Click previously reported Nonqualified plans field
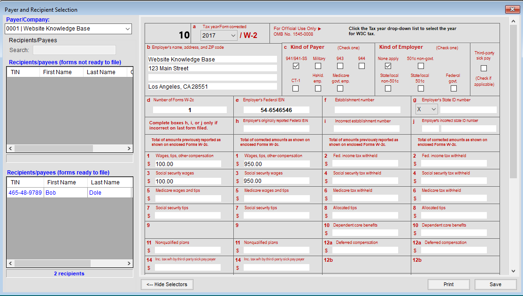This screenshot has height=296, width=523. point(188,250)
